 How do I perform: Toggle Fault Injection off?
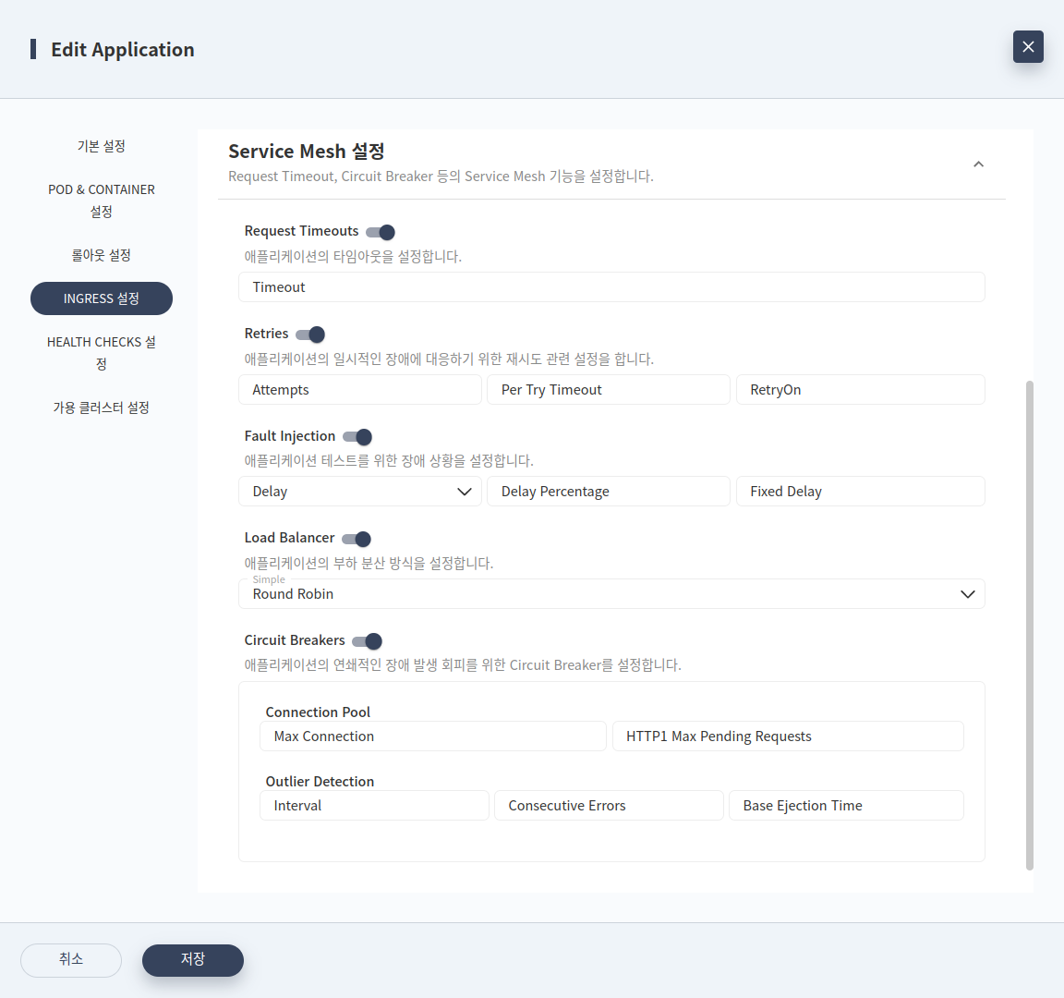coord(357,436)
